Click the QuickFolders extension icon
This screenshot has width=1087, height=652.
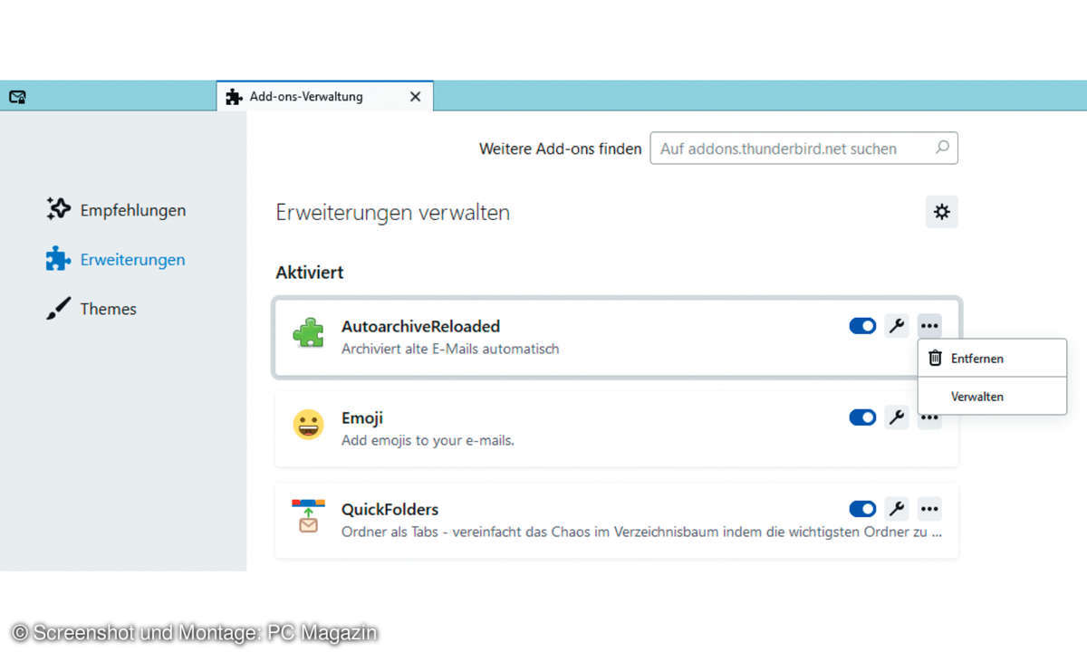click(308, 515)
